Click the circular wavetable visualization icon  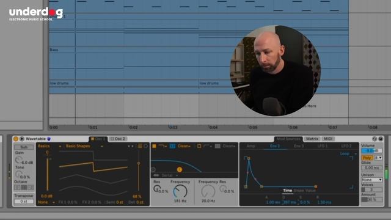point(146,146)
